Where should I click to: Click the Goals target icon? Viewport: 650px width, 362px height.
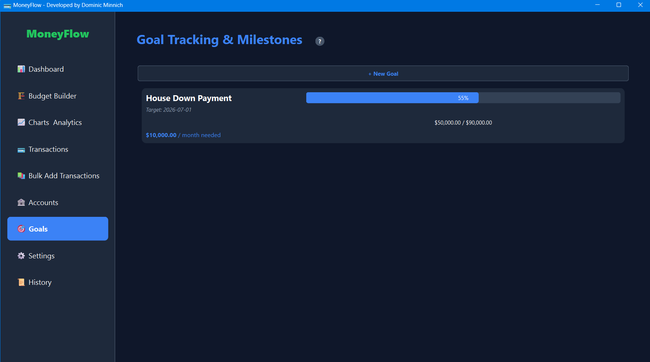click(21, 229)
